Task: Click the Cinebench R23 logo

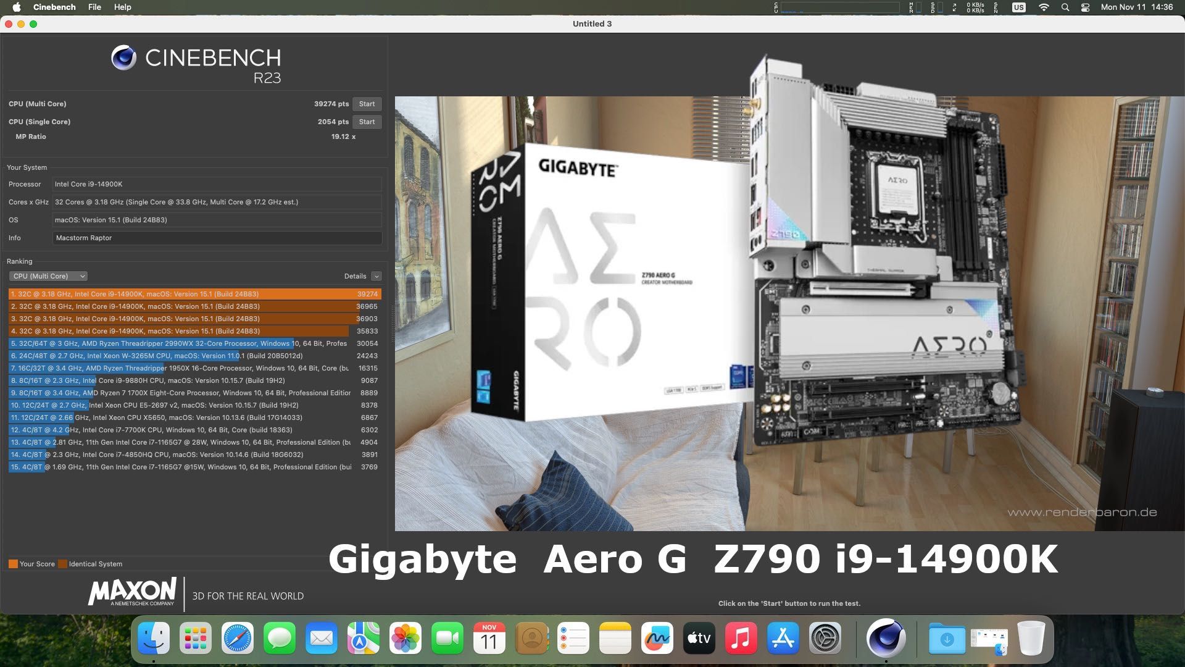Action: (x=196, y=64)
